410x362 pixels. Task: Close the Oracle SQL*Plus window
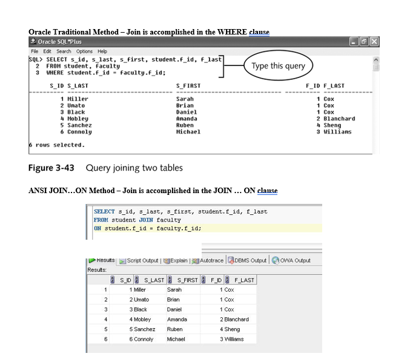tap(374, 42)
